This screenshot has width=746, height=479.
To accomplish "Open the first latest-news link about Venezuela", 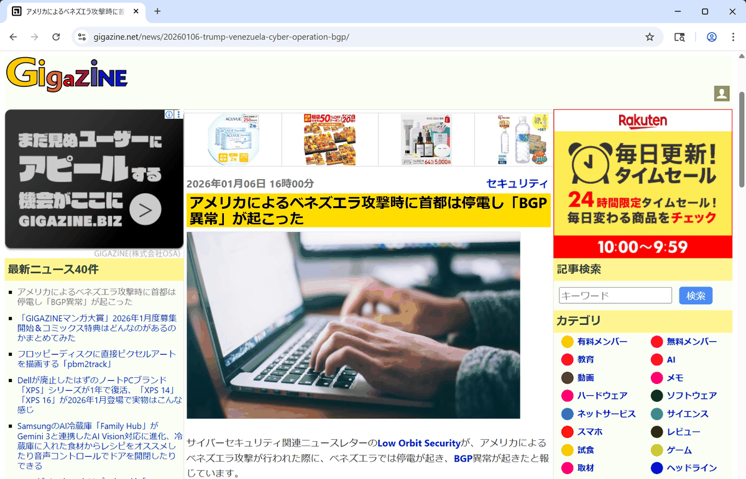I will (97, 296).
